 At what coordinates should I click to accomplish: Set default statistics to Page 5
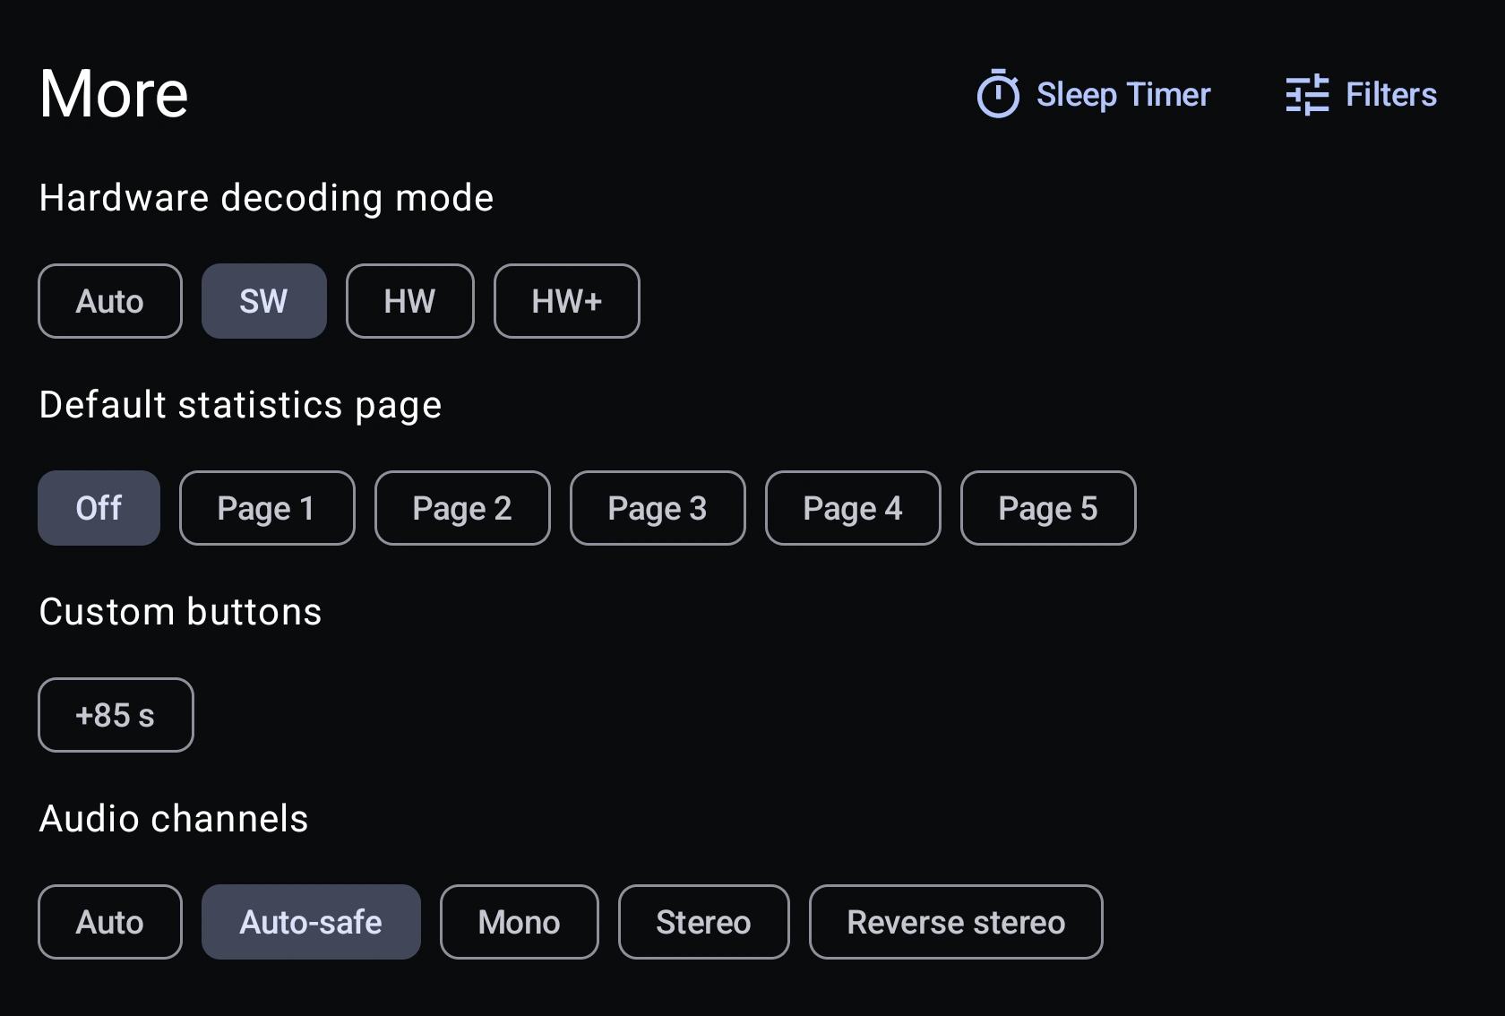click(1047, 508)
